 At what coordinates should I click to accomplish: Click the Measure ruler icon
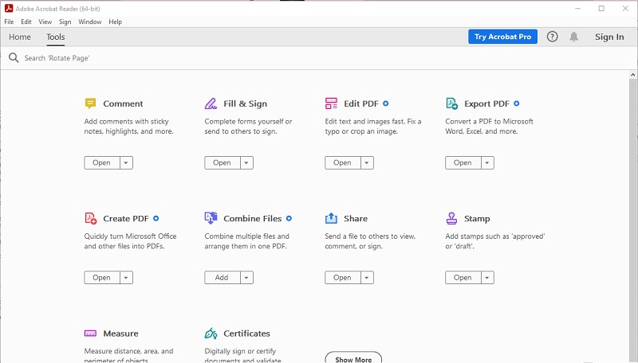[x=90, y=334]
